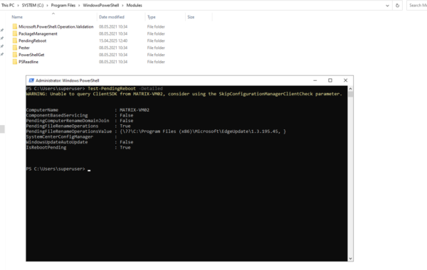
Task: Click Modules in the breadcrumb path
Action: point(134,5)
